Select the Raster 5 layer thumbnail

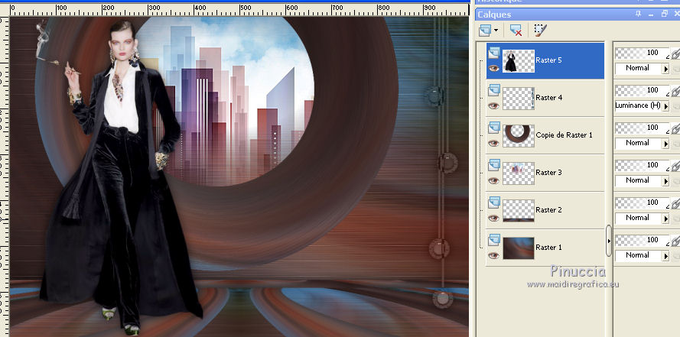pos(519,60)
